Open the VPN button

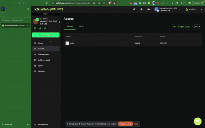tap(183, 3)
